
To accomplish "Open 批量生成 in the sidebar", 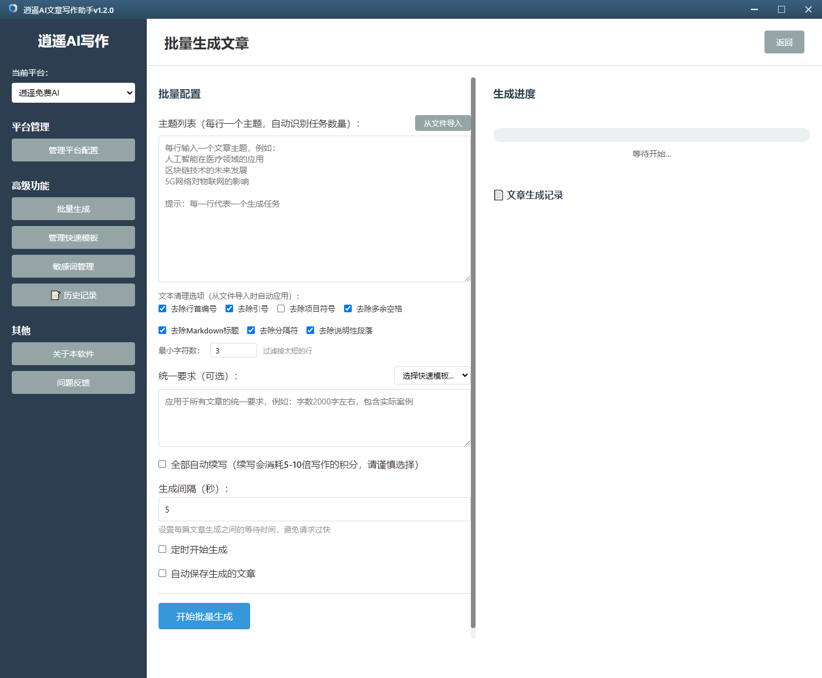I will click(x=73, y=209).
